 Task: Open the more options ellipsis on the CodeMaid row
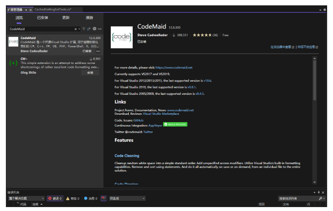click(98, 51)
